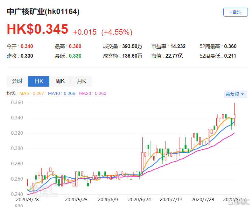
Task: Click the current price HK$0.345
Action: click(38, 29)
